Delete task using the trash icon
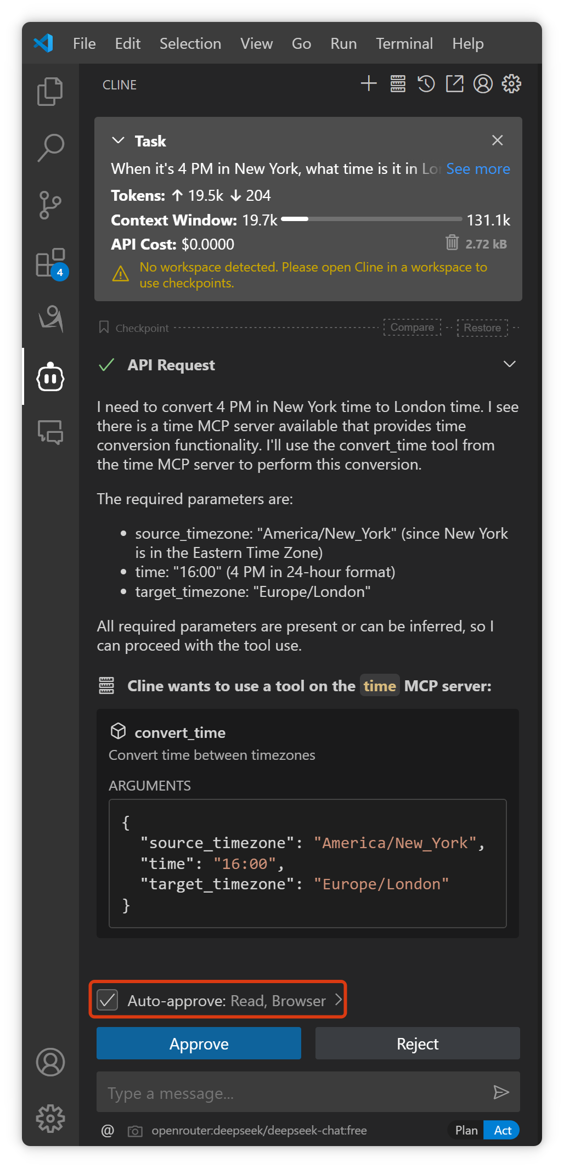 pos(452,242)
